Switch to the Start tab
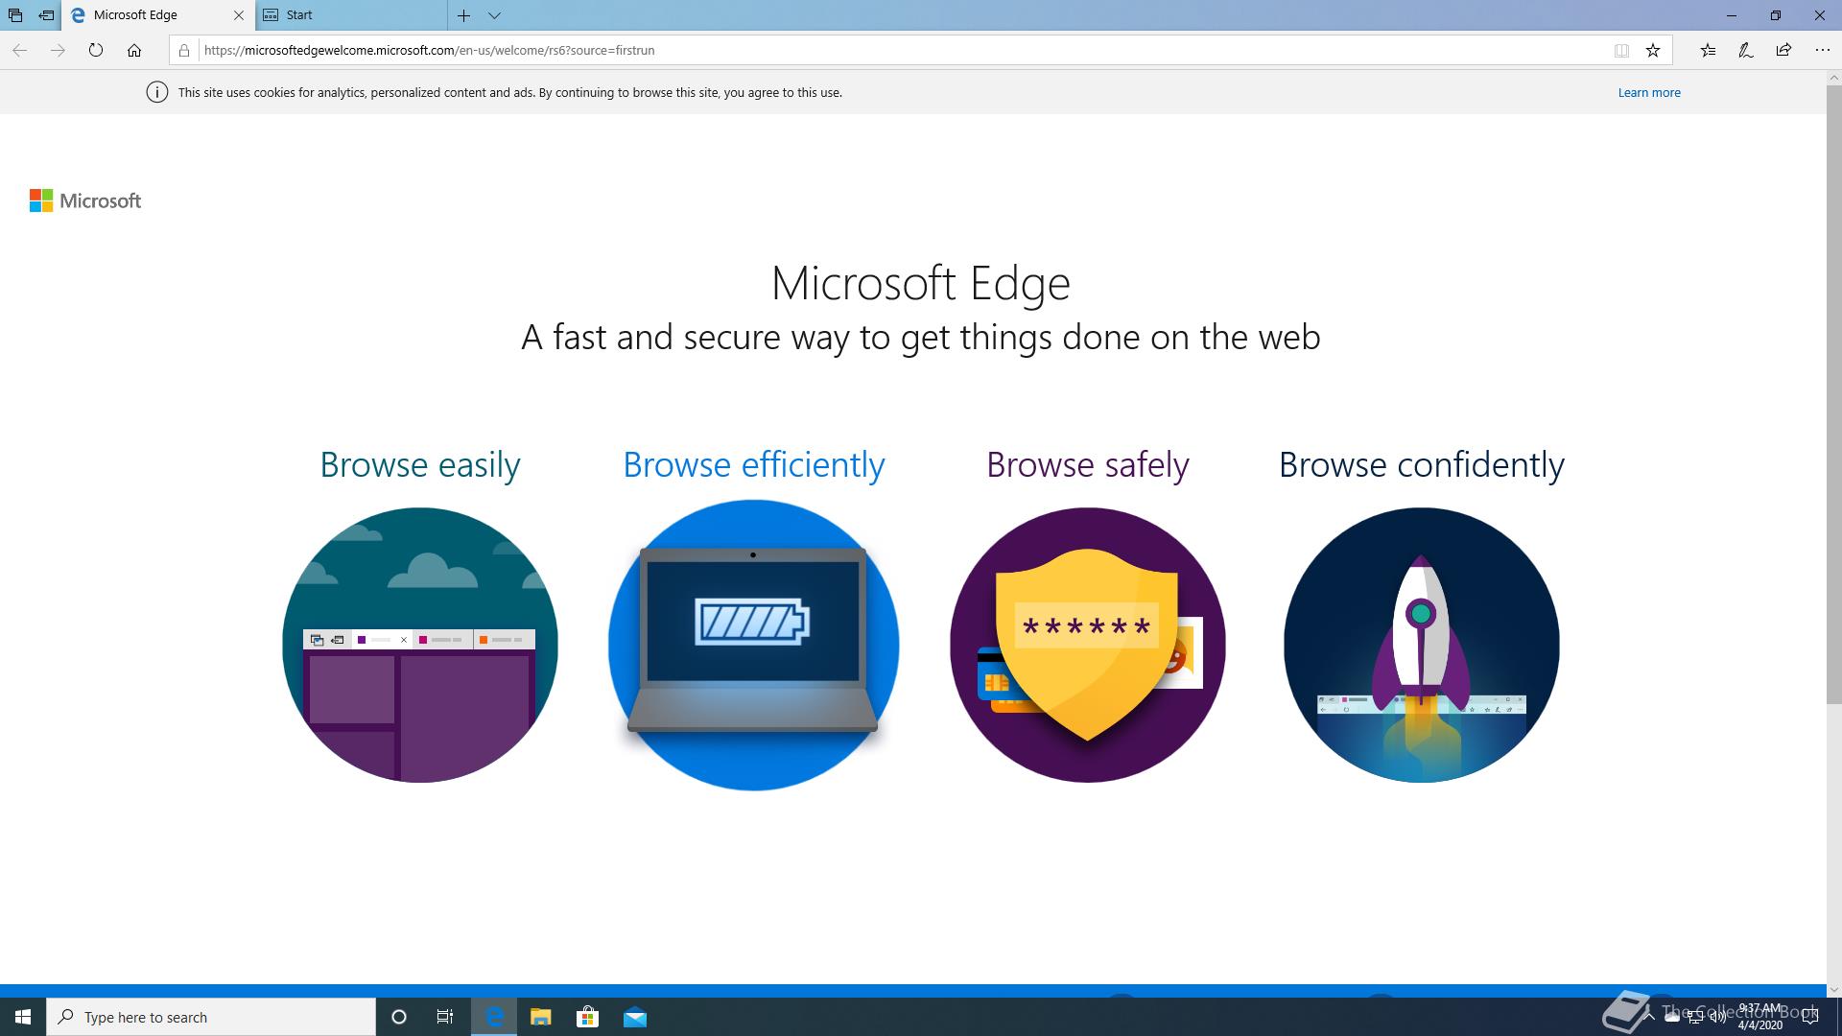The image size is (1842, 1036). [350, 15]
